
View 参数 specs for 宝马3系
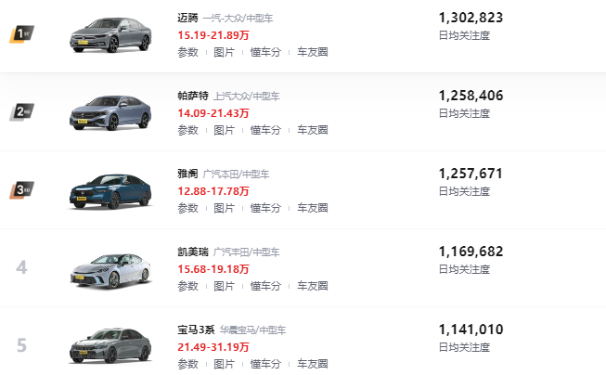(x=187, y=364)
